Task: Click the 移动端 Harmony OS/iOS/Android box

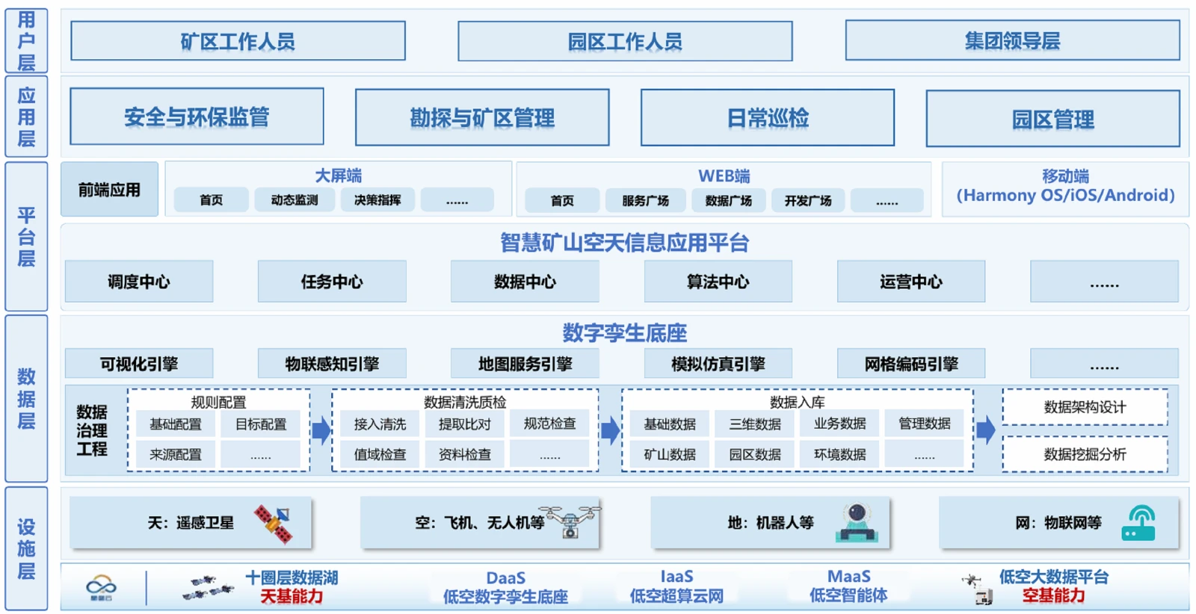Action: click(x=1065, y=190)
